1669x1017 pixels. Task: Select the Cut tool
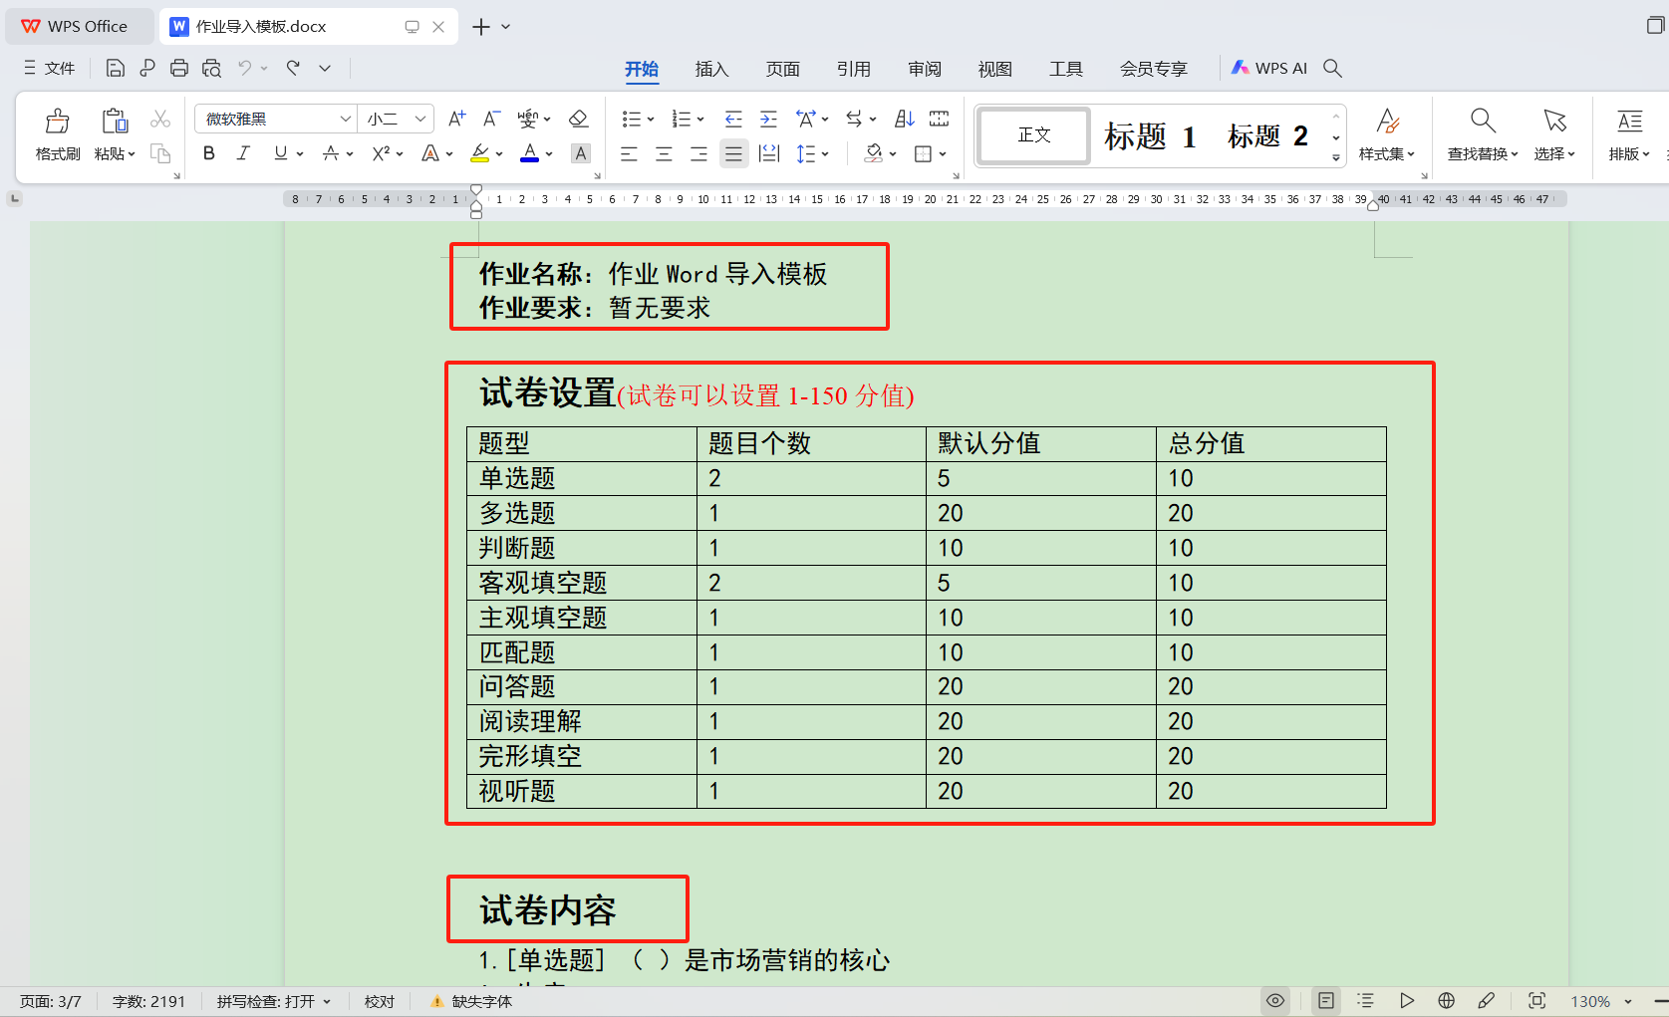coord(159,119)
